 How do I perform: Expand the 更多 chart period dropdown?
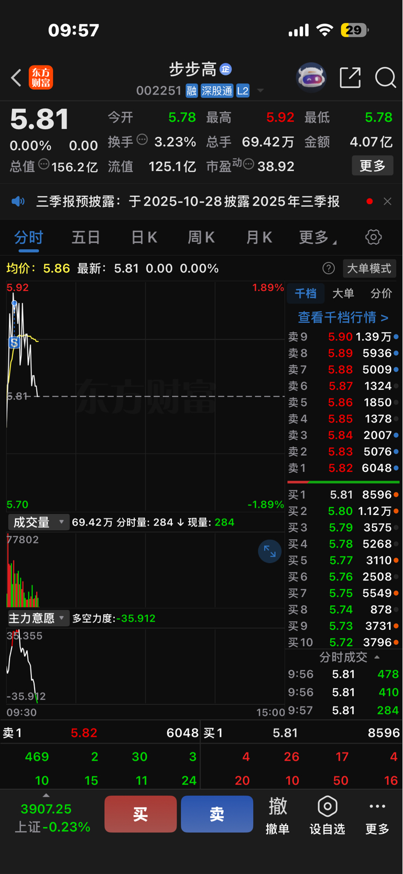(x=318, y=237)
